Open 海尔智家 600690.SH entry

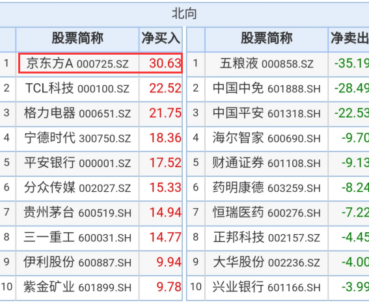coord(267,138)
